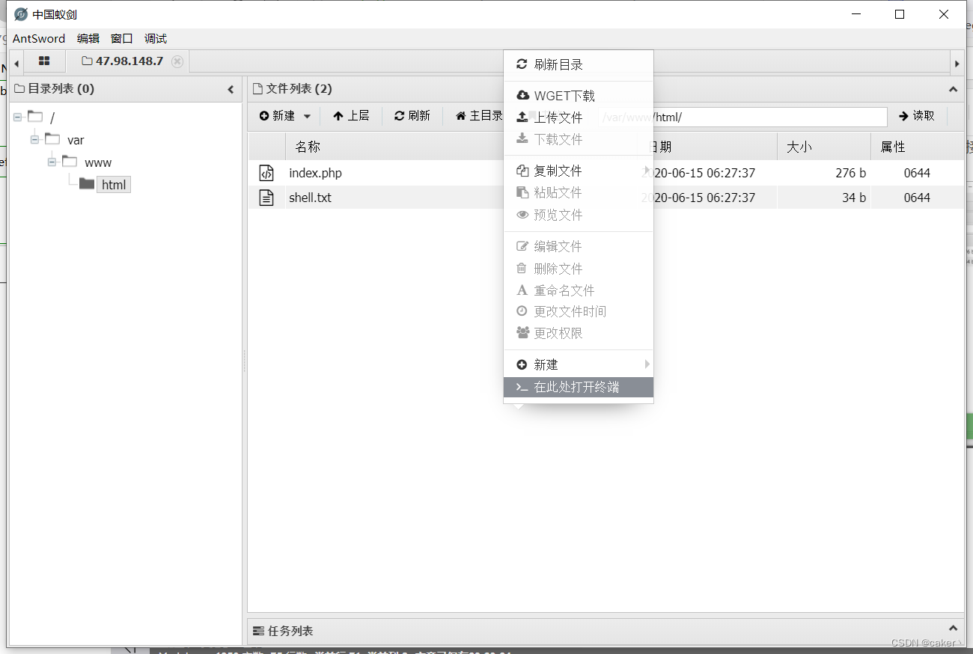Select the root / folder
The height and width of the screenshot is (654, 973).
tap(52, 117)
